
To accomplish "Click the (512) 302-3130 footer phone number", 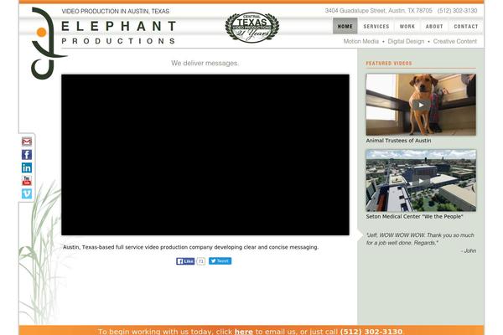I will pos(371,332).
